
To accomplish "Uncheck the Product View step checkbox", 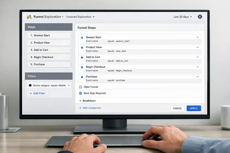I will pos(82,47).
